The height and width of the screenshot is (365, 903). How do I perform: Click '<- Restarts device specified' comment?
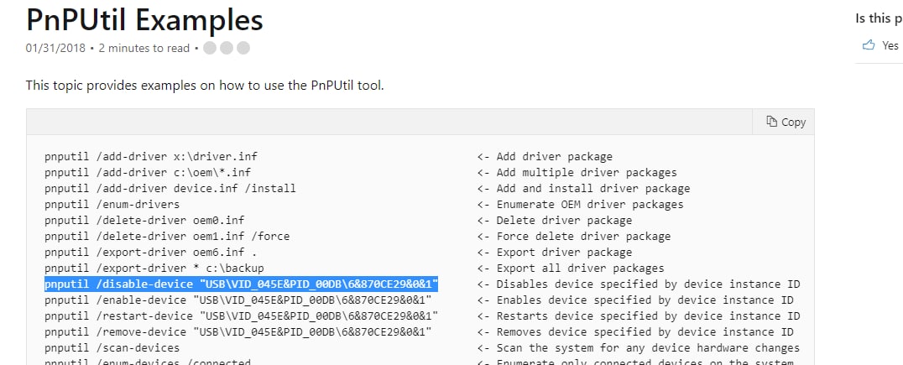click(x=638, y=316)
